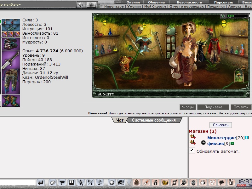Open the Поединки submenu item
The image size is (252, 189).
pyautogui.click(x=216, y=6)
